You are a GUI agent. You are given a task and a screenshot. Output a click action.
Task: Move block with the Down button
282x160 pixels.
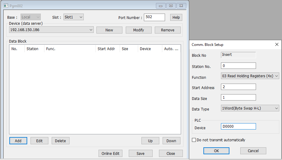point(171,141)
